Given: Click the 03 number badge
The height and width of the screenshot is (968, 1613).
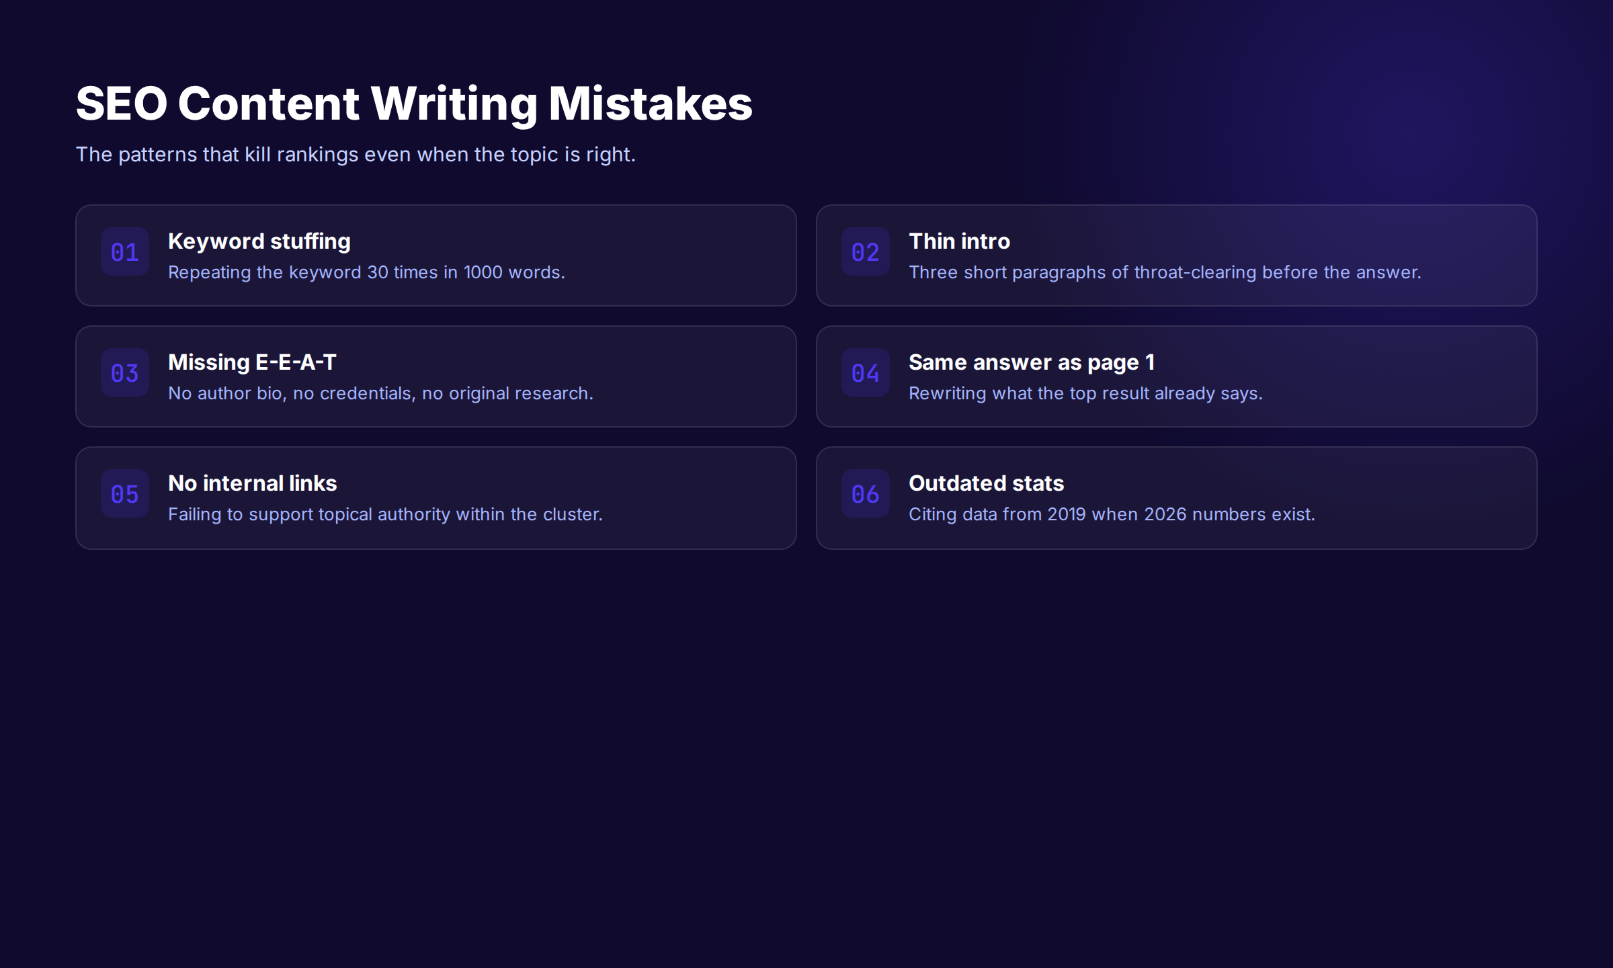Looking at the screenshot, I should (x=125, y=372).
